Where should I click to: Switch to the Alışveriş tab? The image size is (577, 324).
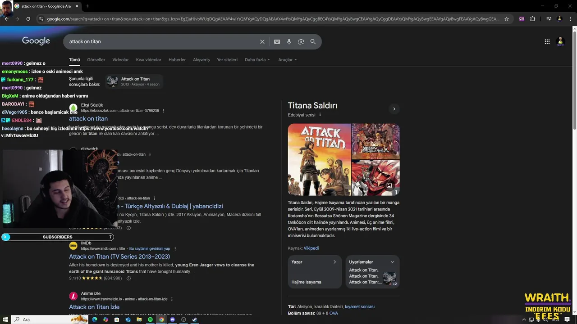pyautogui.click(x=201, y=60)
